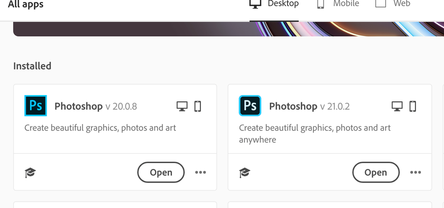Click mobile phone icon on Photoshop v 21.0.2 card
Screen dimensions: 444x208
pyautogui.click(x=413, y=106)
